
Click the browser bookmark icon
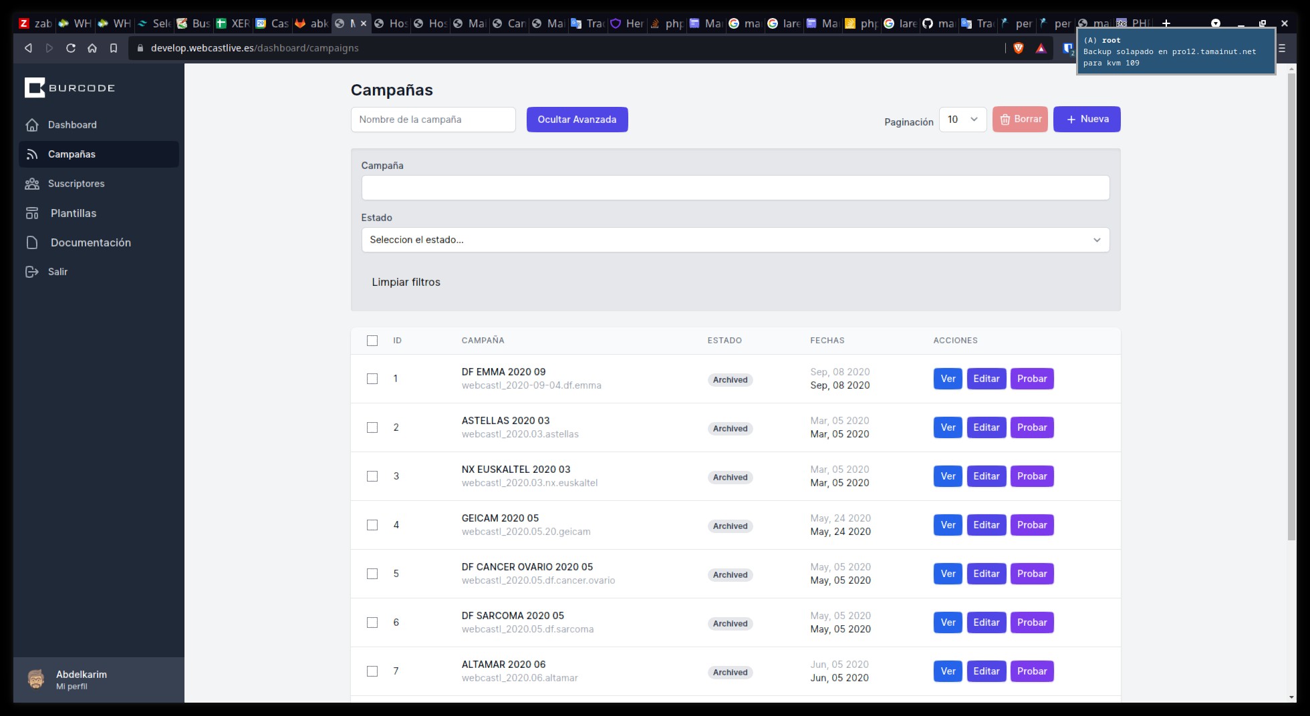[x=114, y=48]
